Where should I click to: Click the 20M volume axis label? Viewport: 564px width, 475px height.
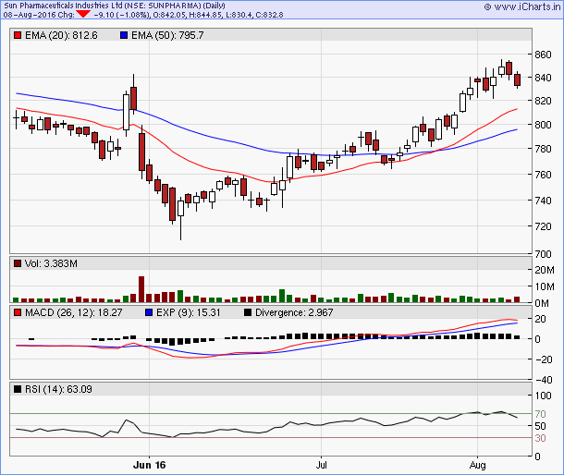(545, 270)
